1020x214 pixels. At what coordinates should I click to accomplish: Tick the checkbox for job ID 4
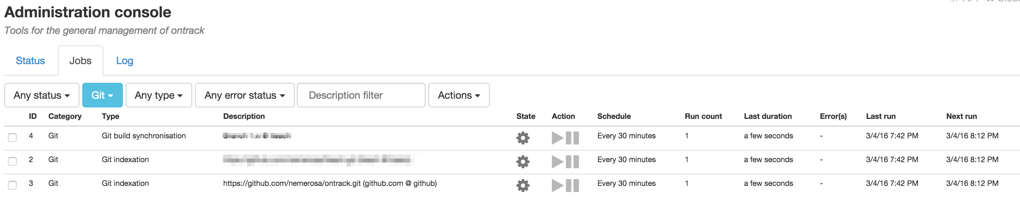(x=12, y=137)
